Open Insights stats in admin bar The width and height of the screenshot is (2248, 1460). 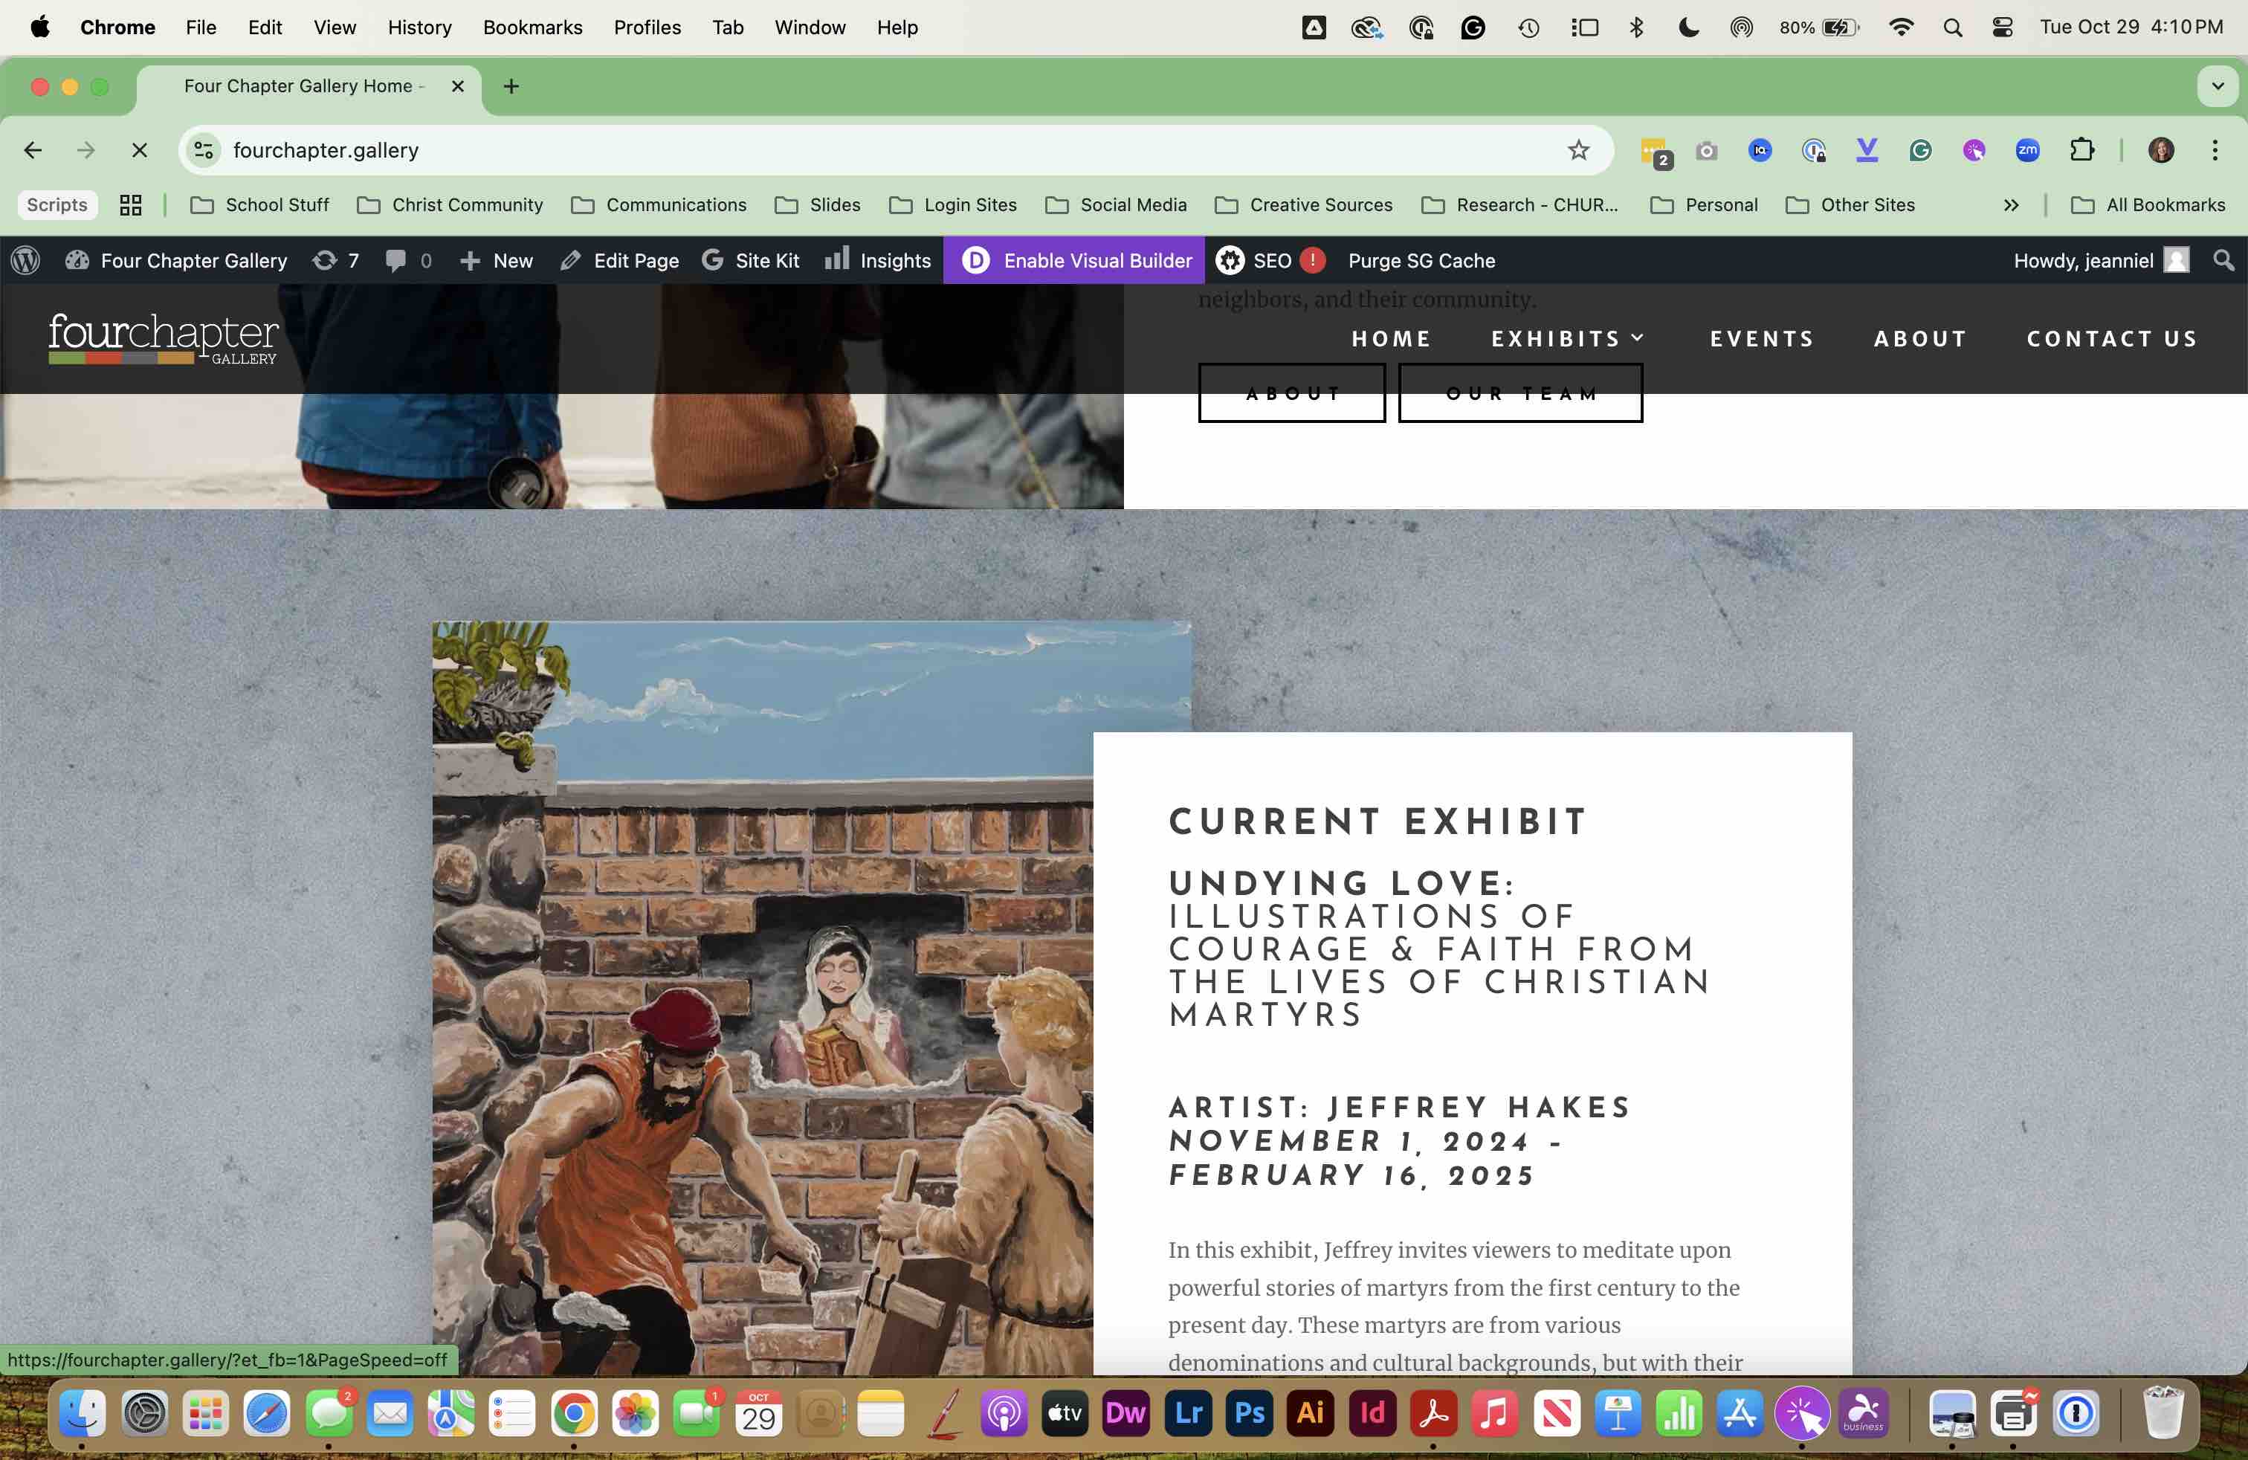pos(877,259)
